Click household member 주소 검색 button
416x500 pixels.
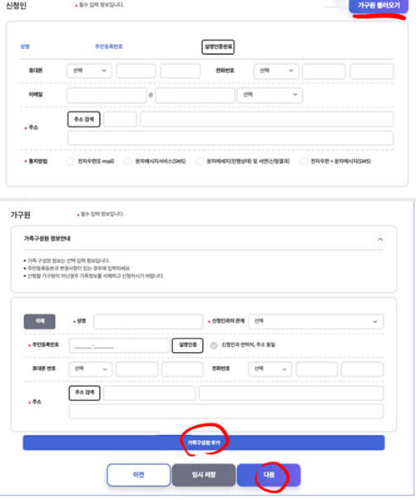coord(84,393)
